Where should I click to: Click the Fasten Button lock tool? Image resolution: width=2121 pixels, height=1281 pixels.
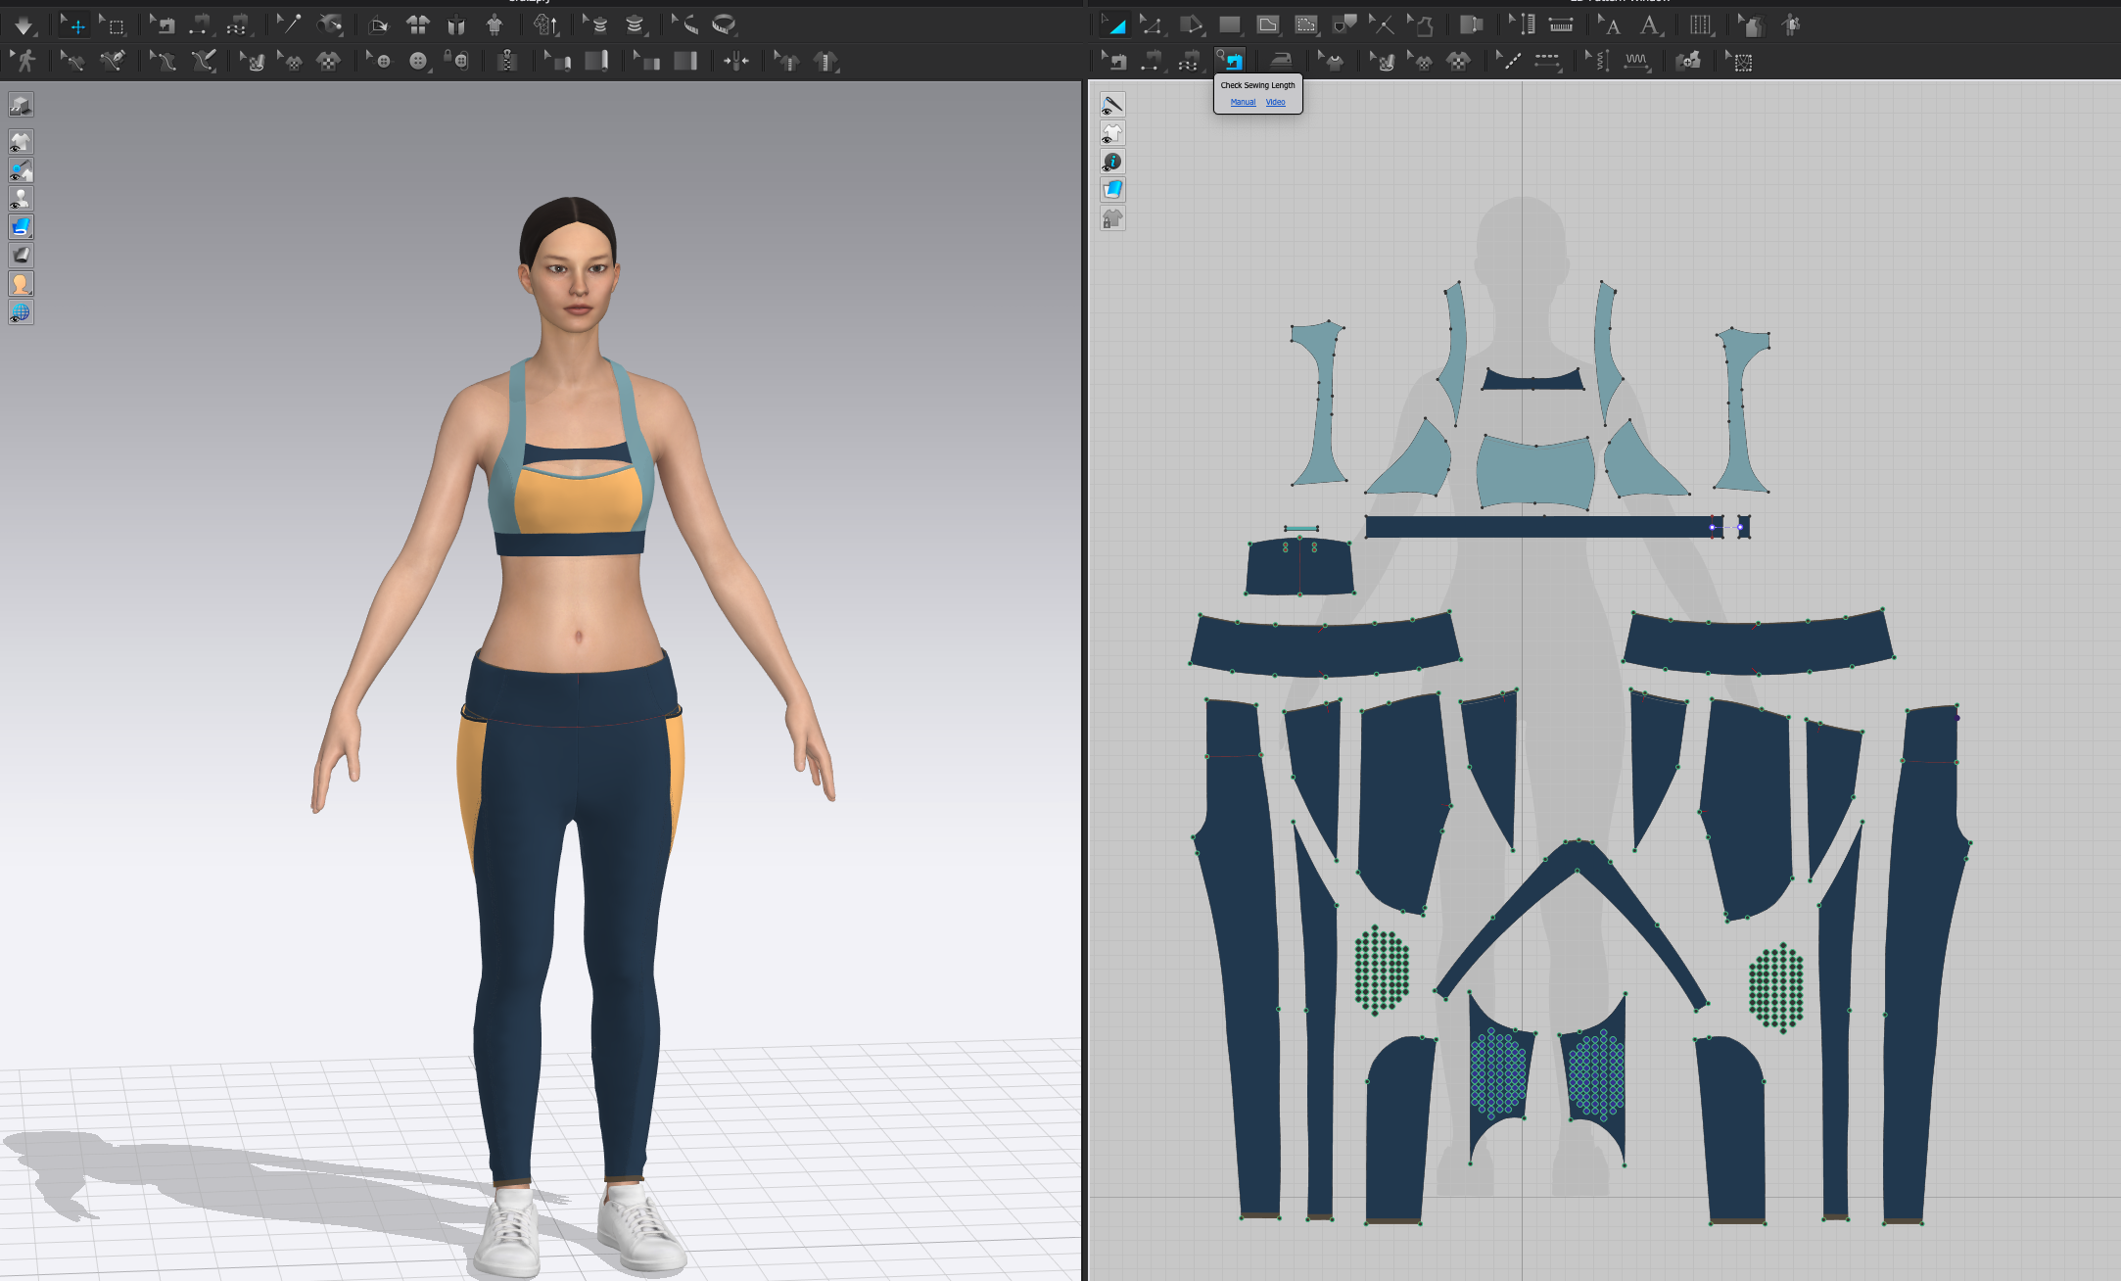tap(458, 62)
